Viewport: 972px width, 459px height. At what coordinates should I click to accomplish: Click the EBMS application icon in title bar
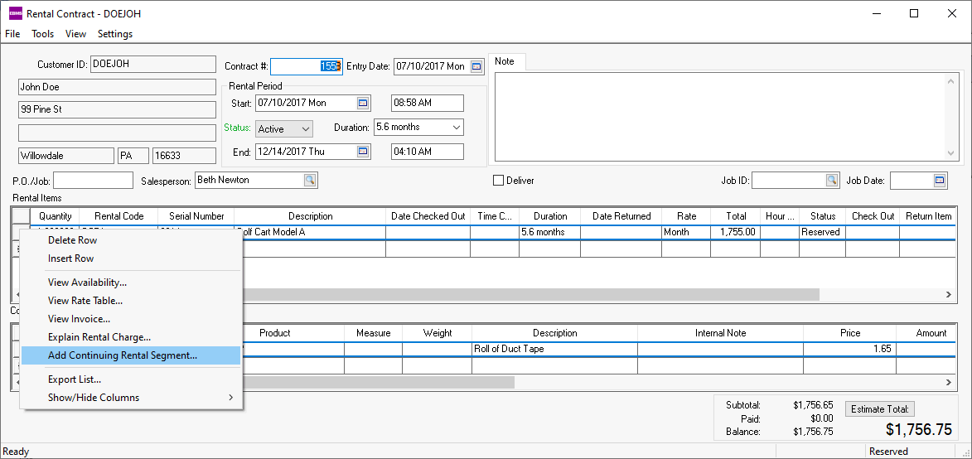point(15,13)
